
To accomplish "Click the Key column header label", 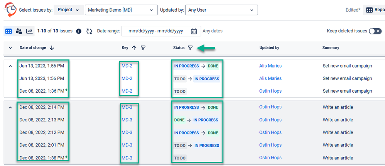I will pyautogui.click(x=125, y=48).
